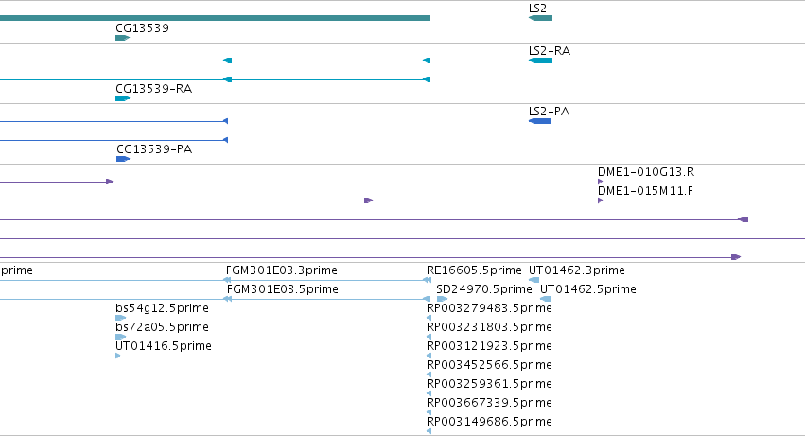
Task: Open the RE16605.5prime label
Action: coord(474,270)
